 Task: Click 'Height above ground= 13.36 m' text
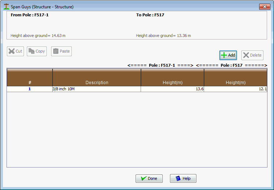click(x=163, y=36)
